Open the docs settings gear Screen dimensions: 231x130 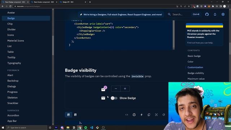tap(223, 14)
